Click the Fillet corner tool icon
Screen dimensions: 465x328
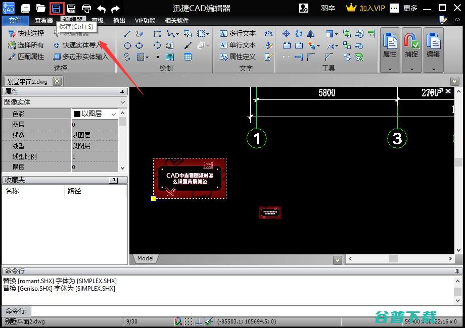pos(310,57)
